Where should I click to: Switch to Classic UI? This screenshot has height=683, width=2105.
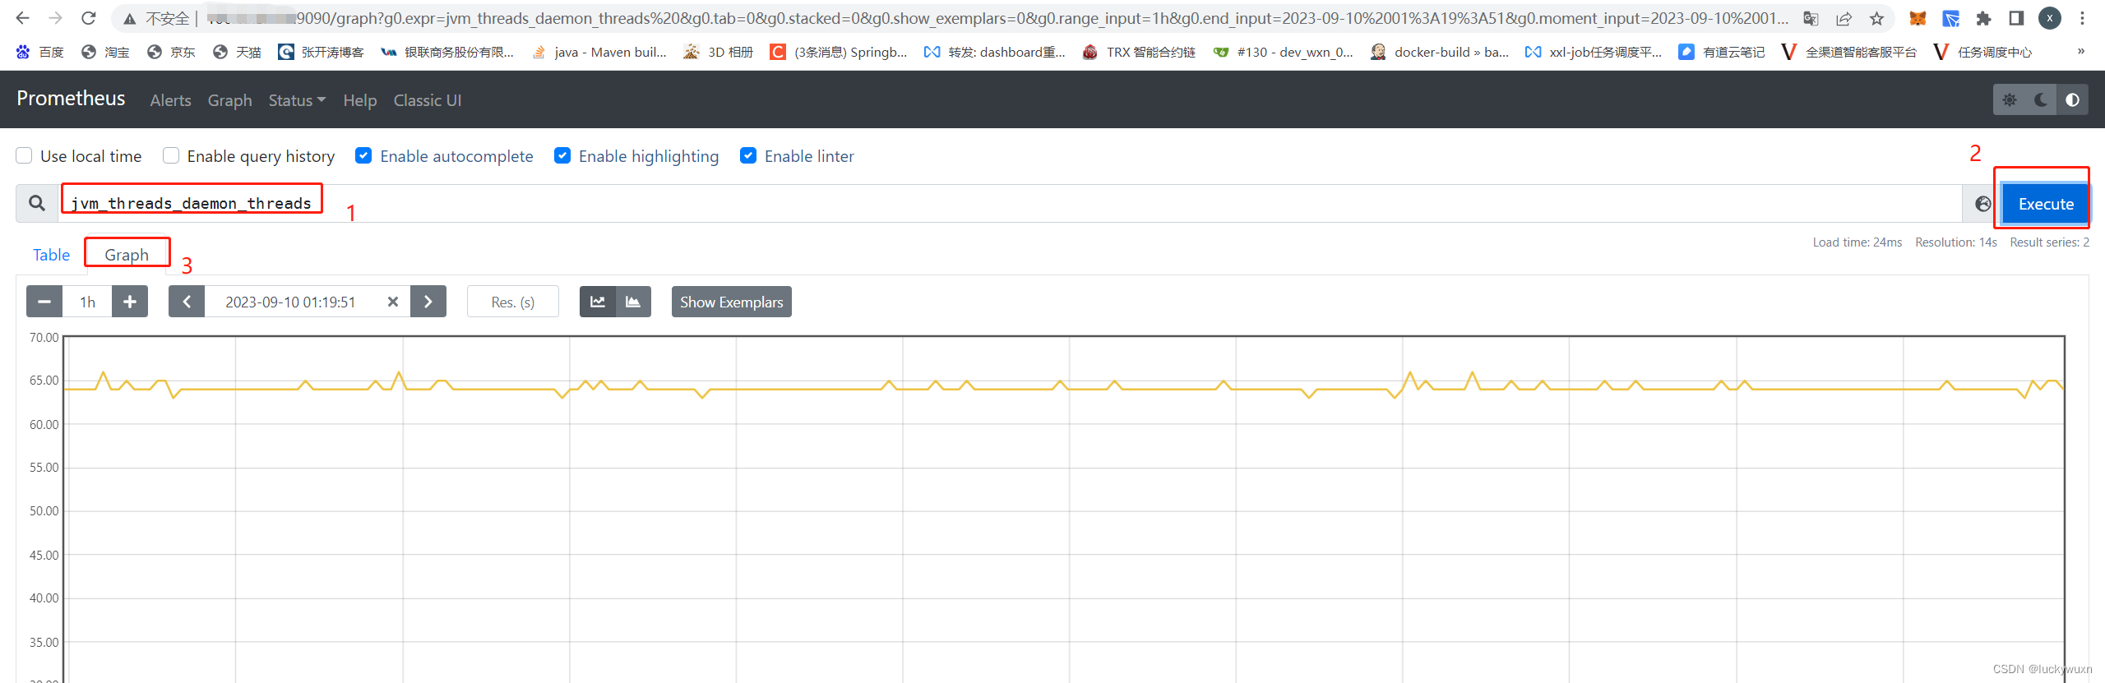(x=428, y=100)
